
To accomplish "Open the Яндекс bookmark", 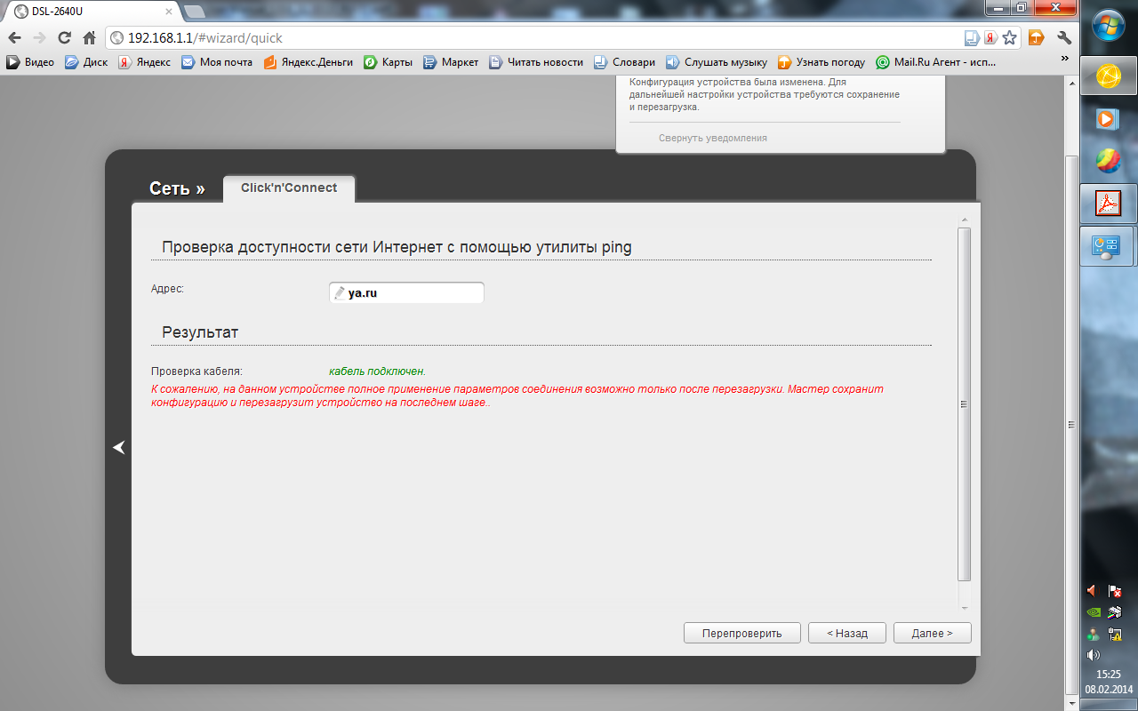I will coord(145,62).
